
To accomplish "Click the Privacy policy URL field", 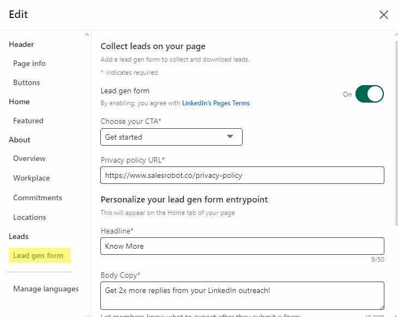I will click(x=242, y=175).
